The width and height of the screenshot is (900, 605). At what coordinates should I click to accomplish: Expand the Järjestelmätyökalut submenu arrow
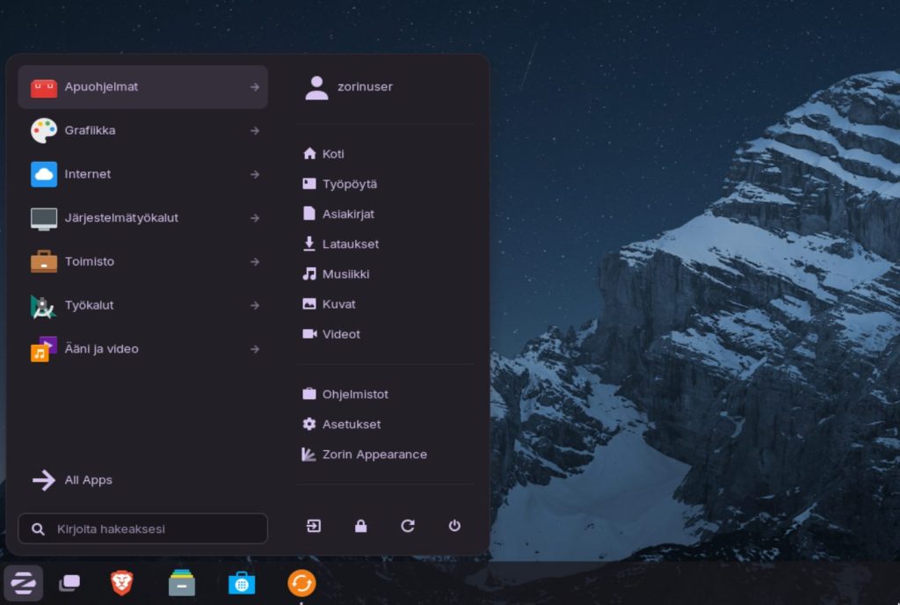pos(255,218)
